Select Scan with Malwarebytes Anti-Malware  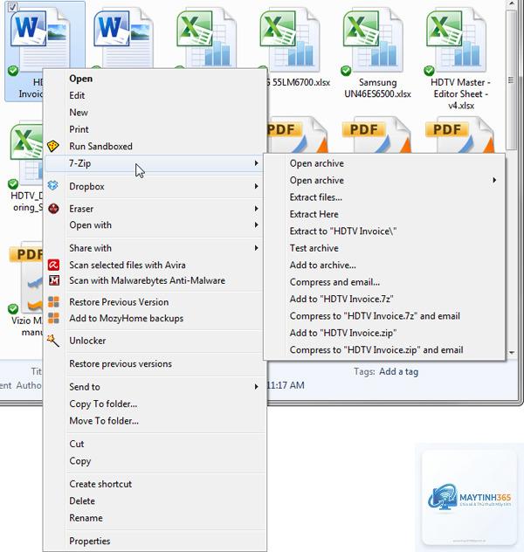tap(154, 280)
